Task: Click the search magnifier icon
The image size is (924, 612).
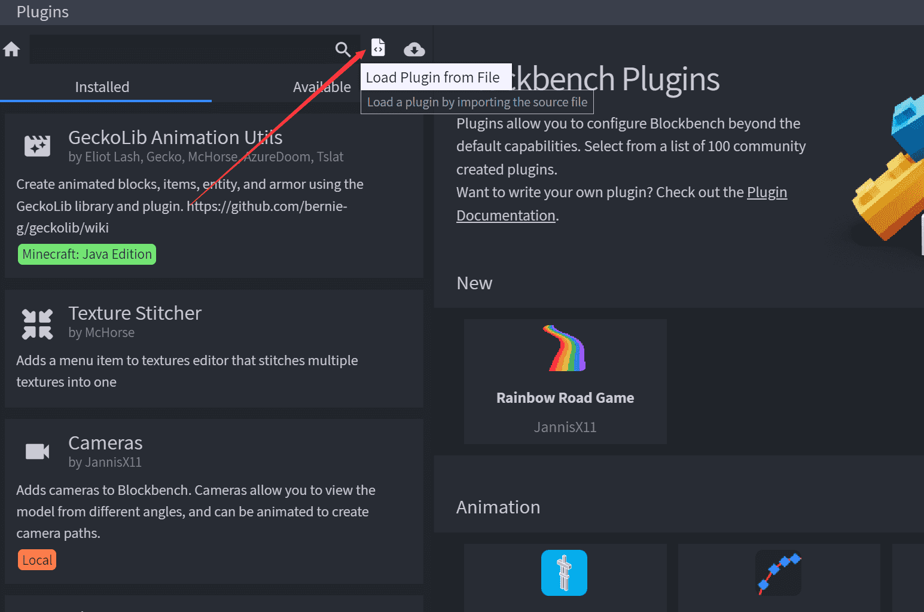Action: 343,49
